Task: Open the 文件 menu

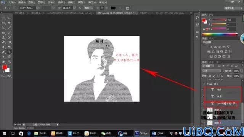Action: (x=12, y=2)
